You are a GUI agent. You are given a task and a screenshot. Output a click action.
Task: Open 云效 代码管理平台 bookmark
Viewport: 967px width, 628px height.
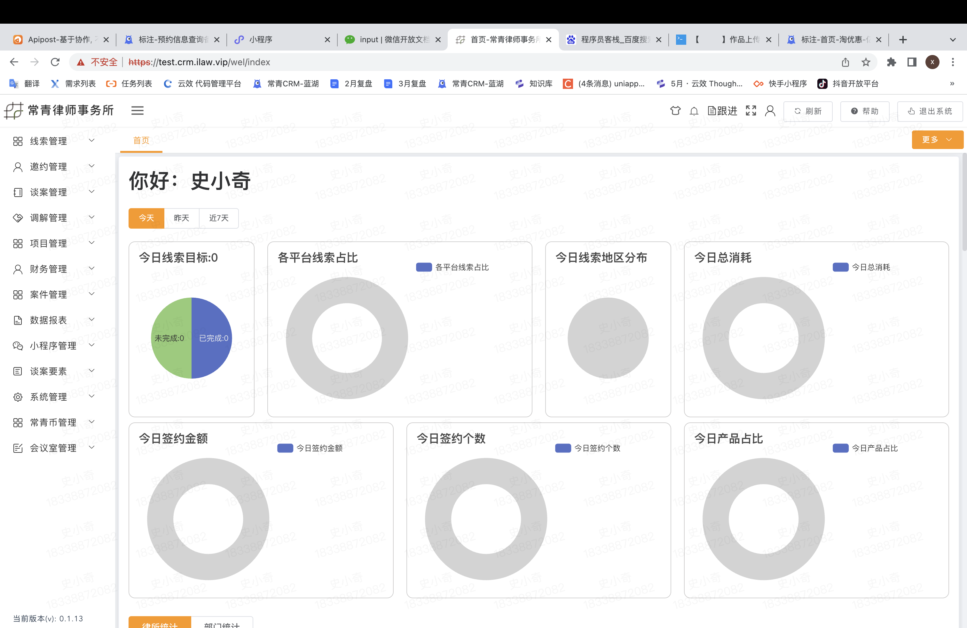[202, 84]
